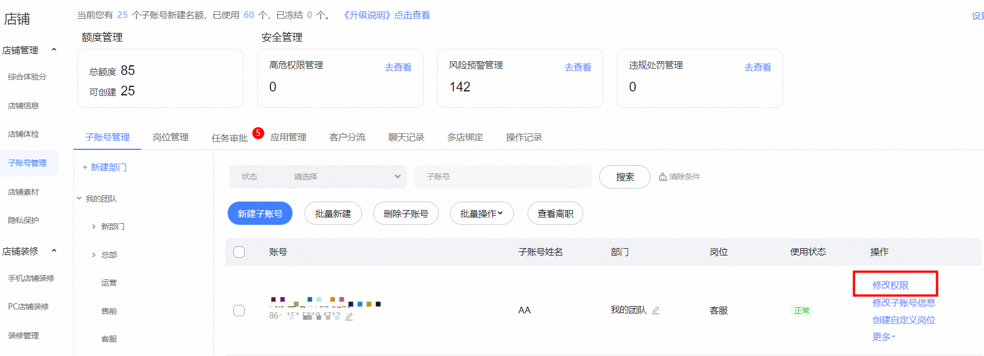Click 去查看 on 风险预警管理 card
984x356 pixels.
coord(578,67)
